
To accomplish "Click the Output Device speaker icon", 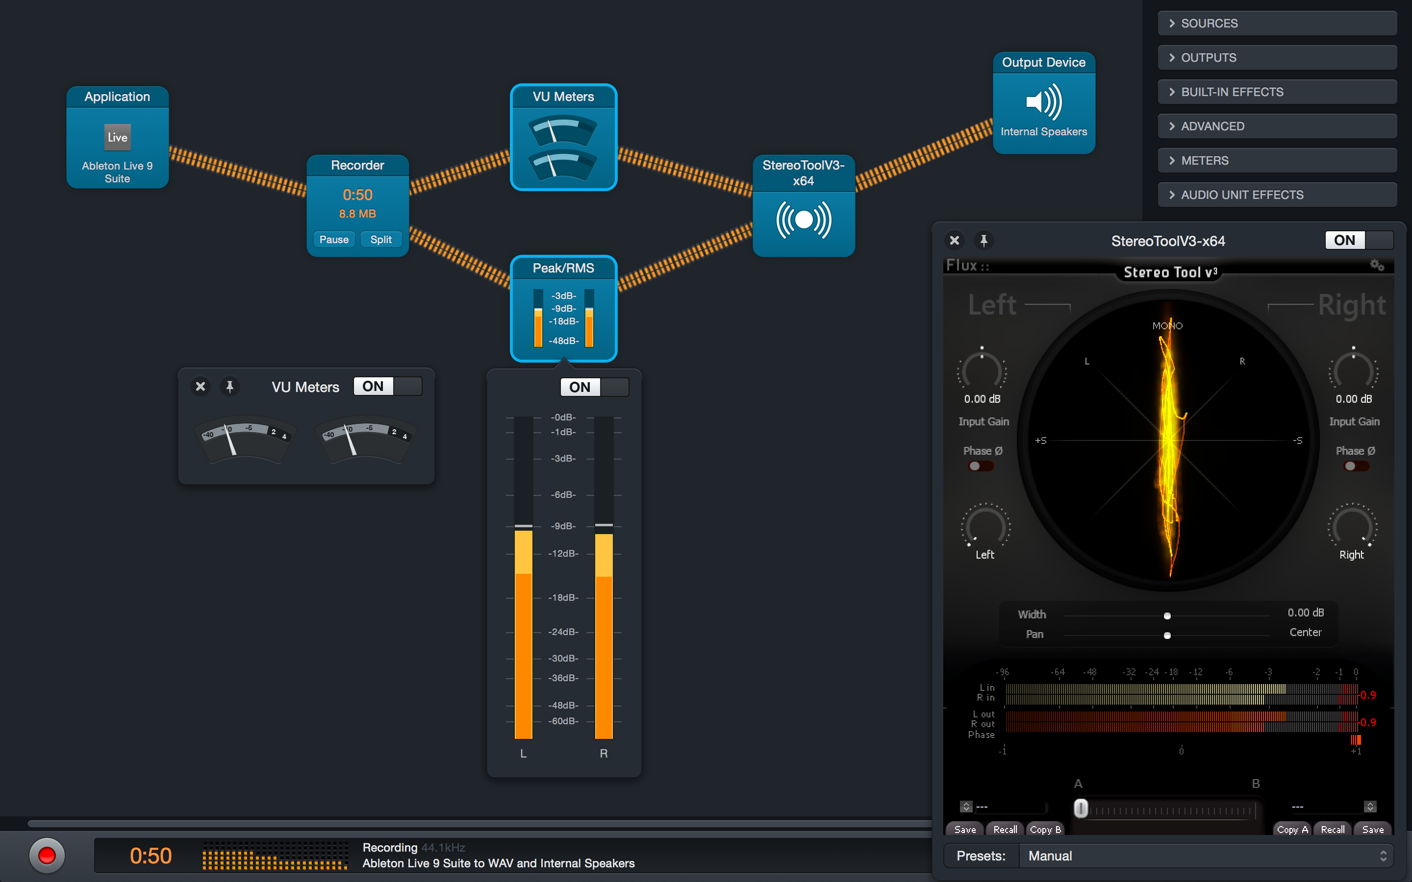I will click(1043, 102).
